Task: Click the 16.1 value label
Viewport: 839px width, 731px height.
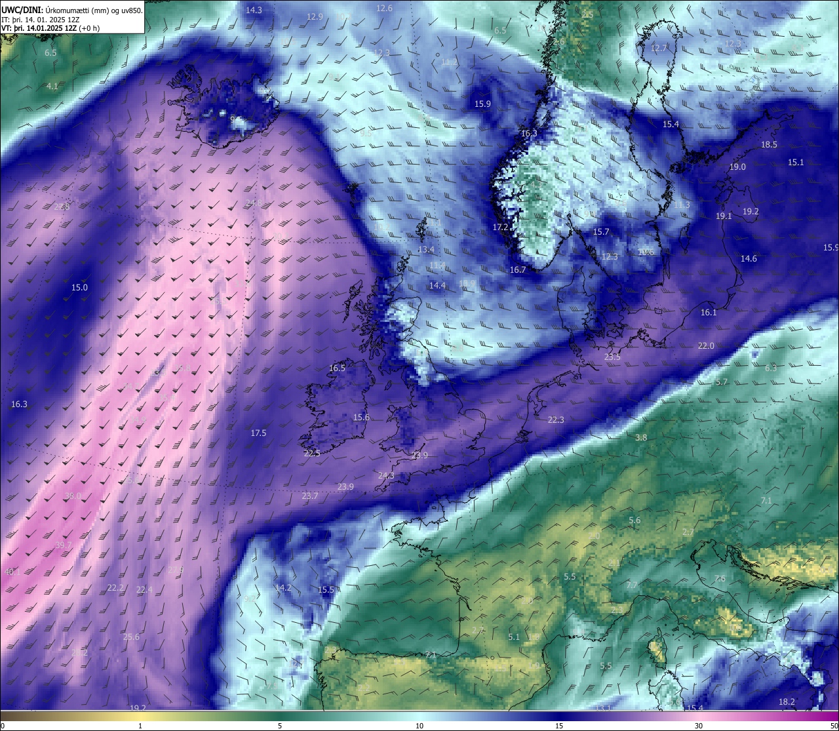Action: tap(709, 312)
